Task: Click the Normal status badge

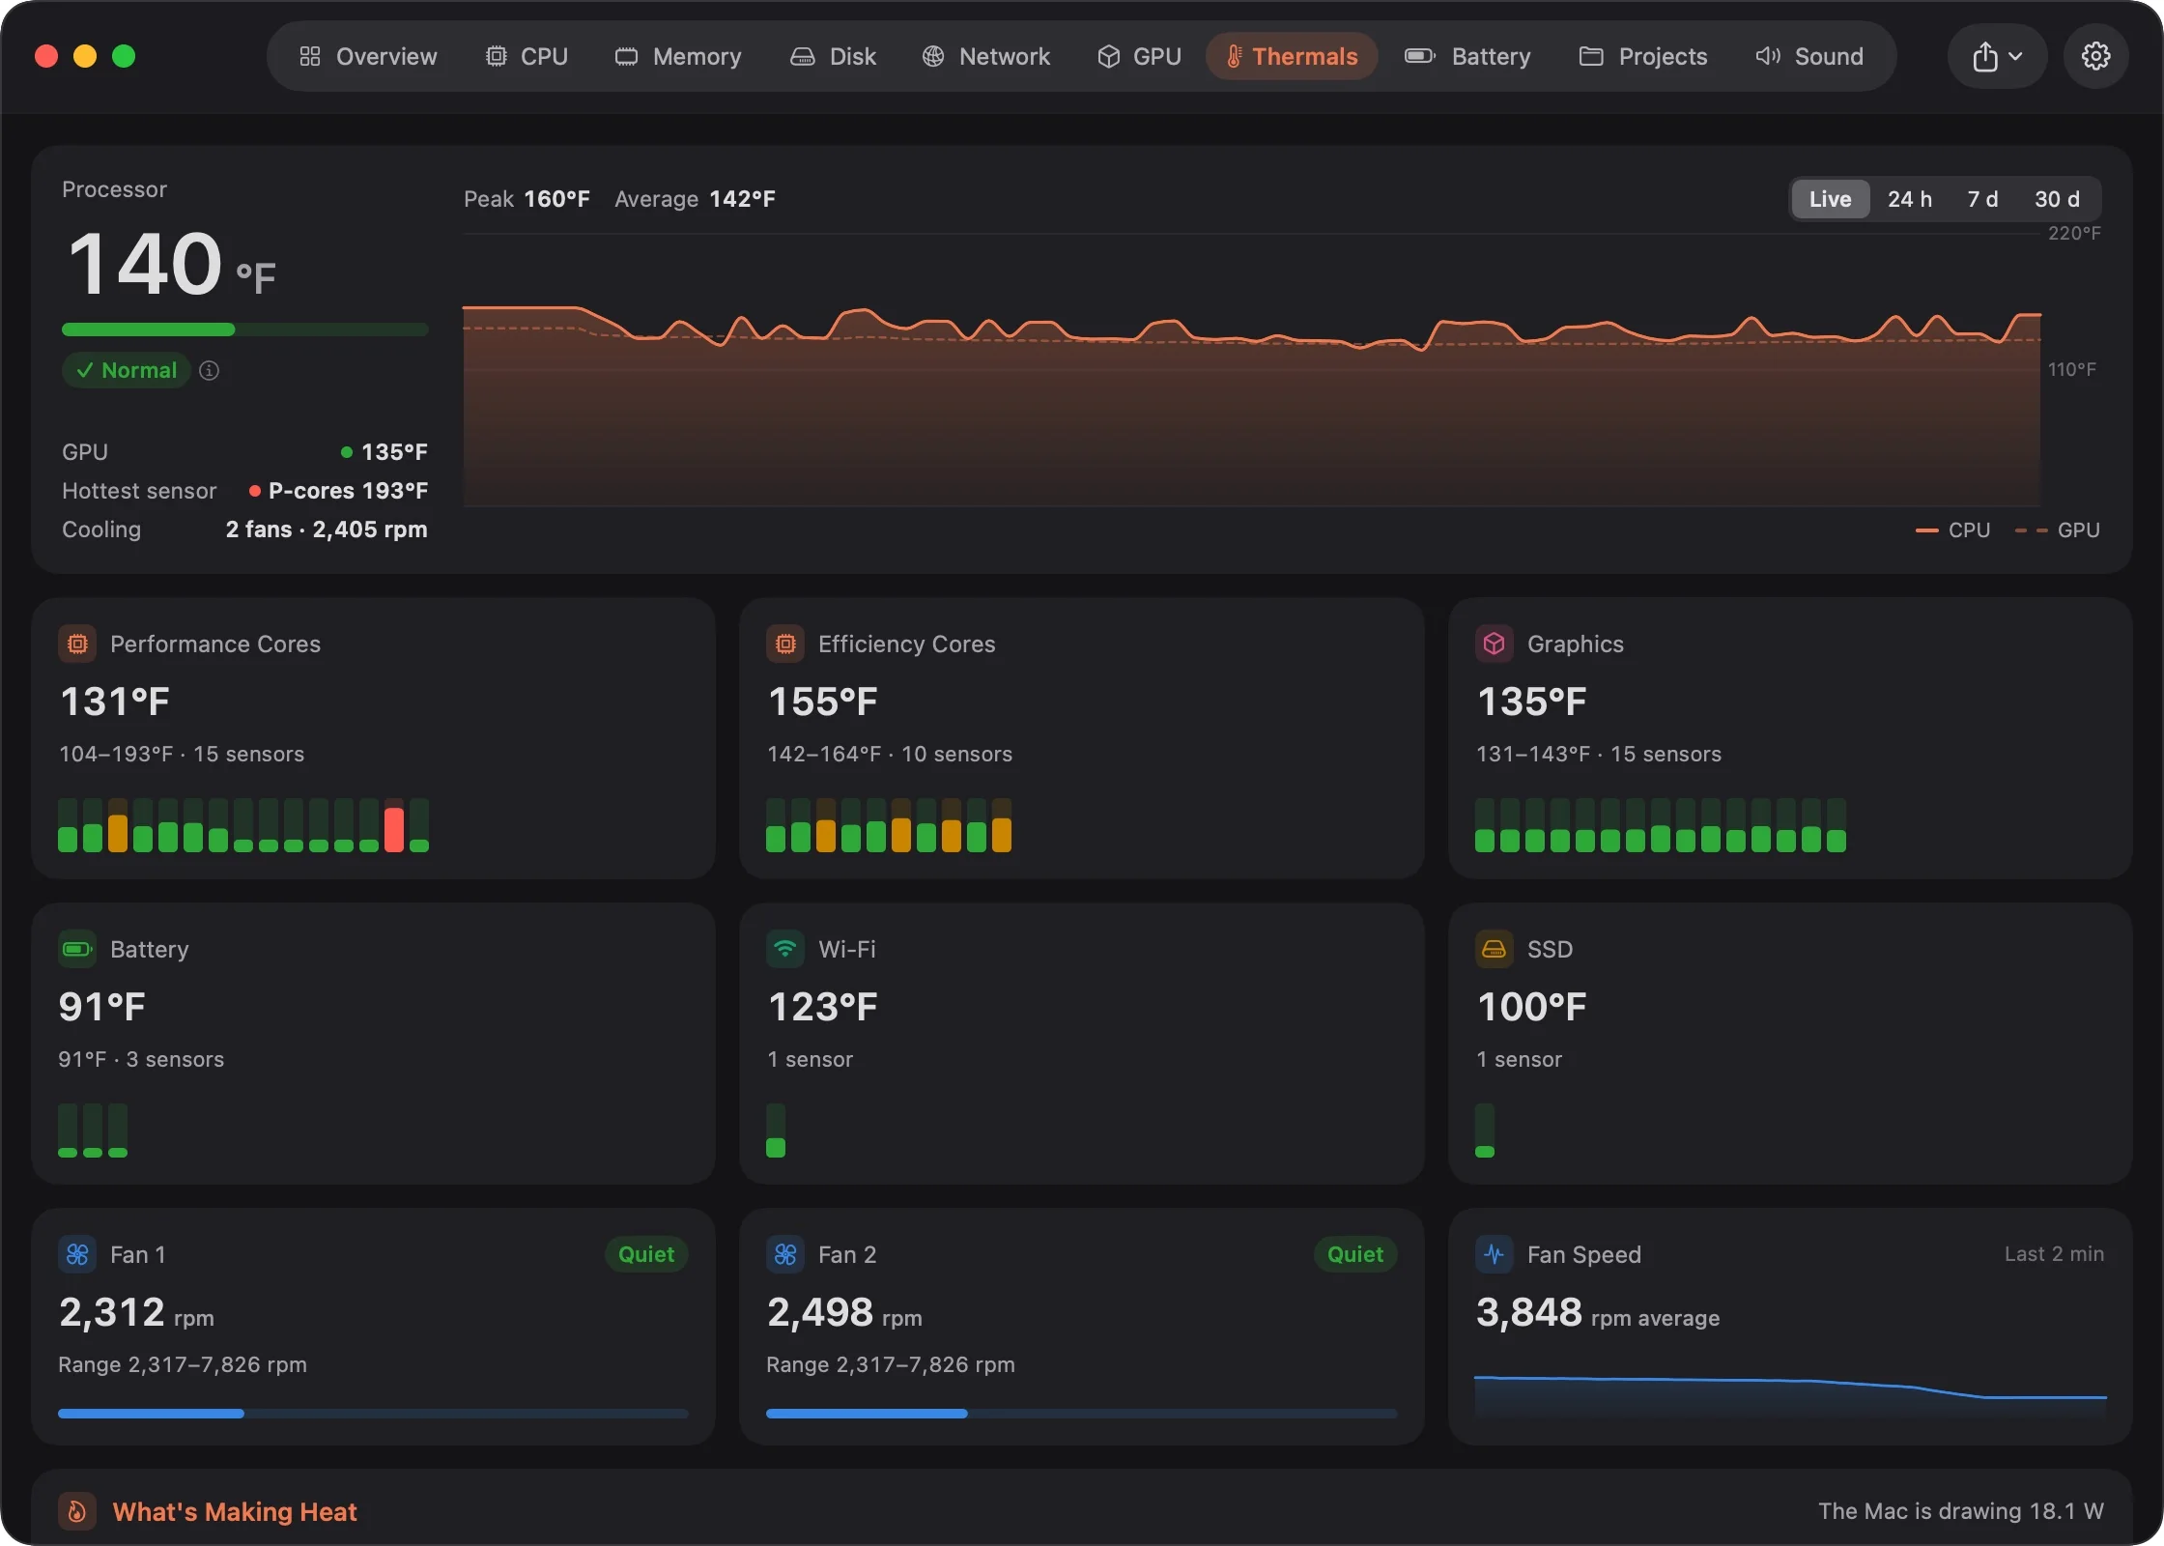Action: [127, 370]
